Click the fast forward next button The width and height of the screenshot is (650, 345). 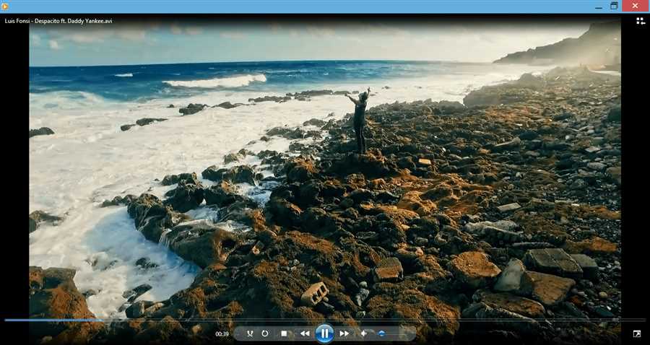click(344, 333)
